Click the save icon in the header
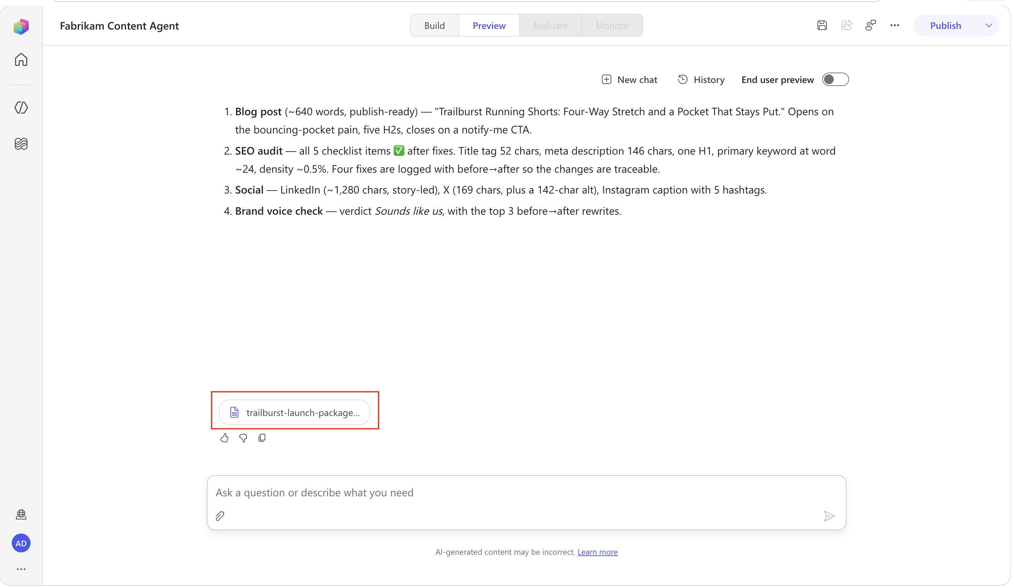 (x=822, y=25)
